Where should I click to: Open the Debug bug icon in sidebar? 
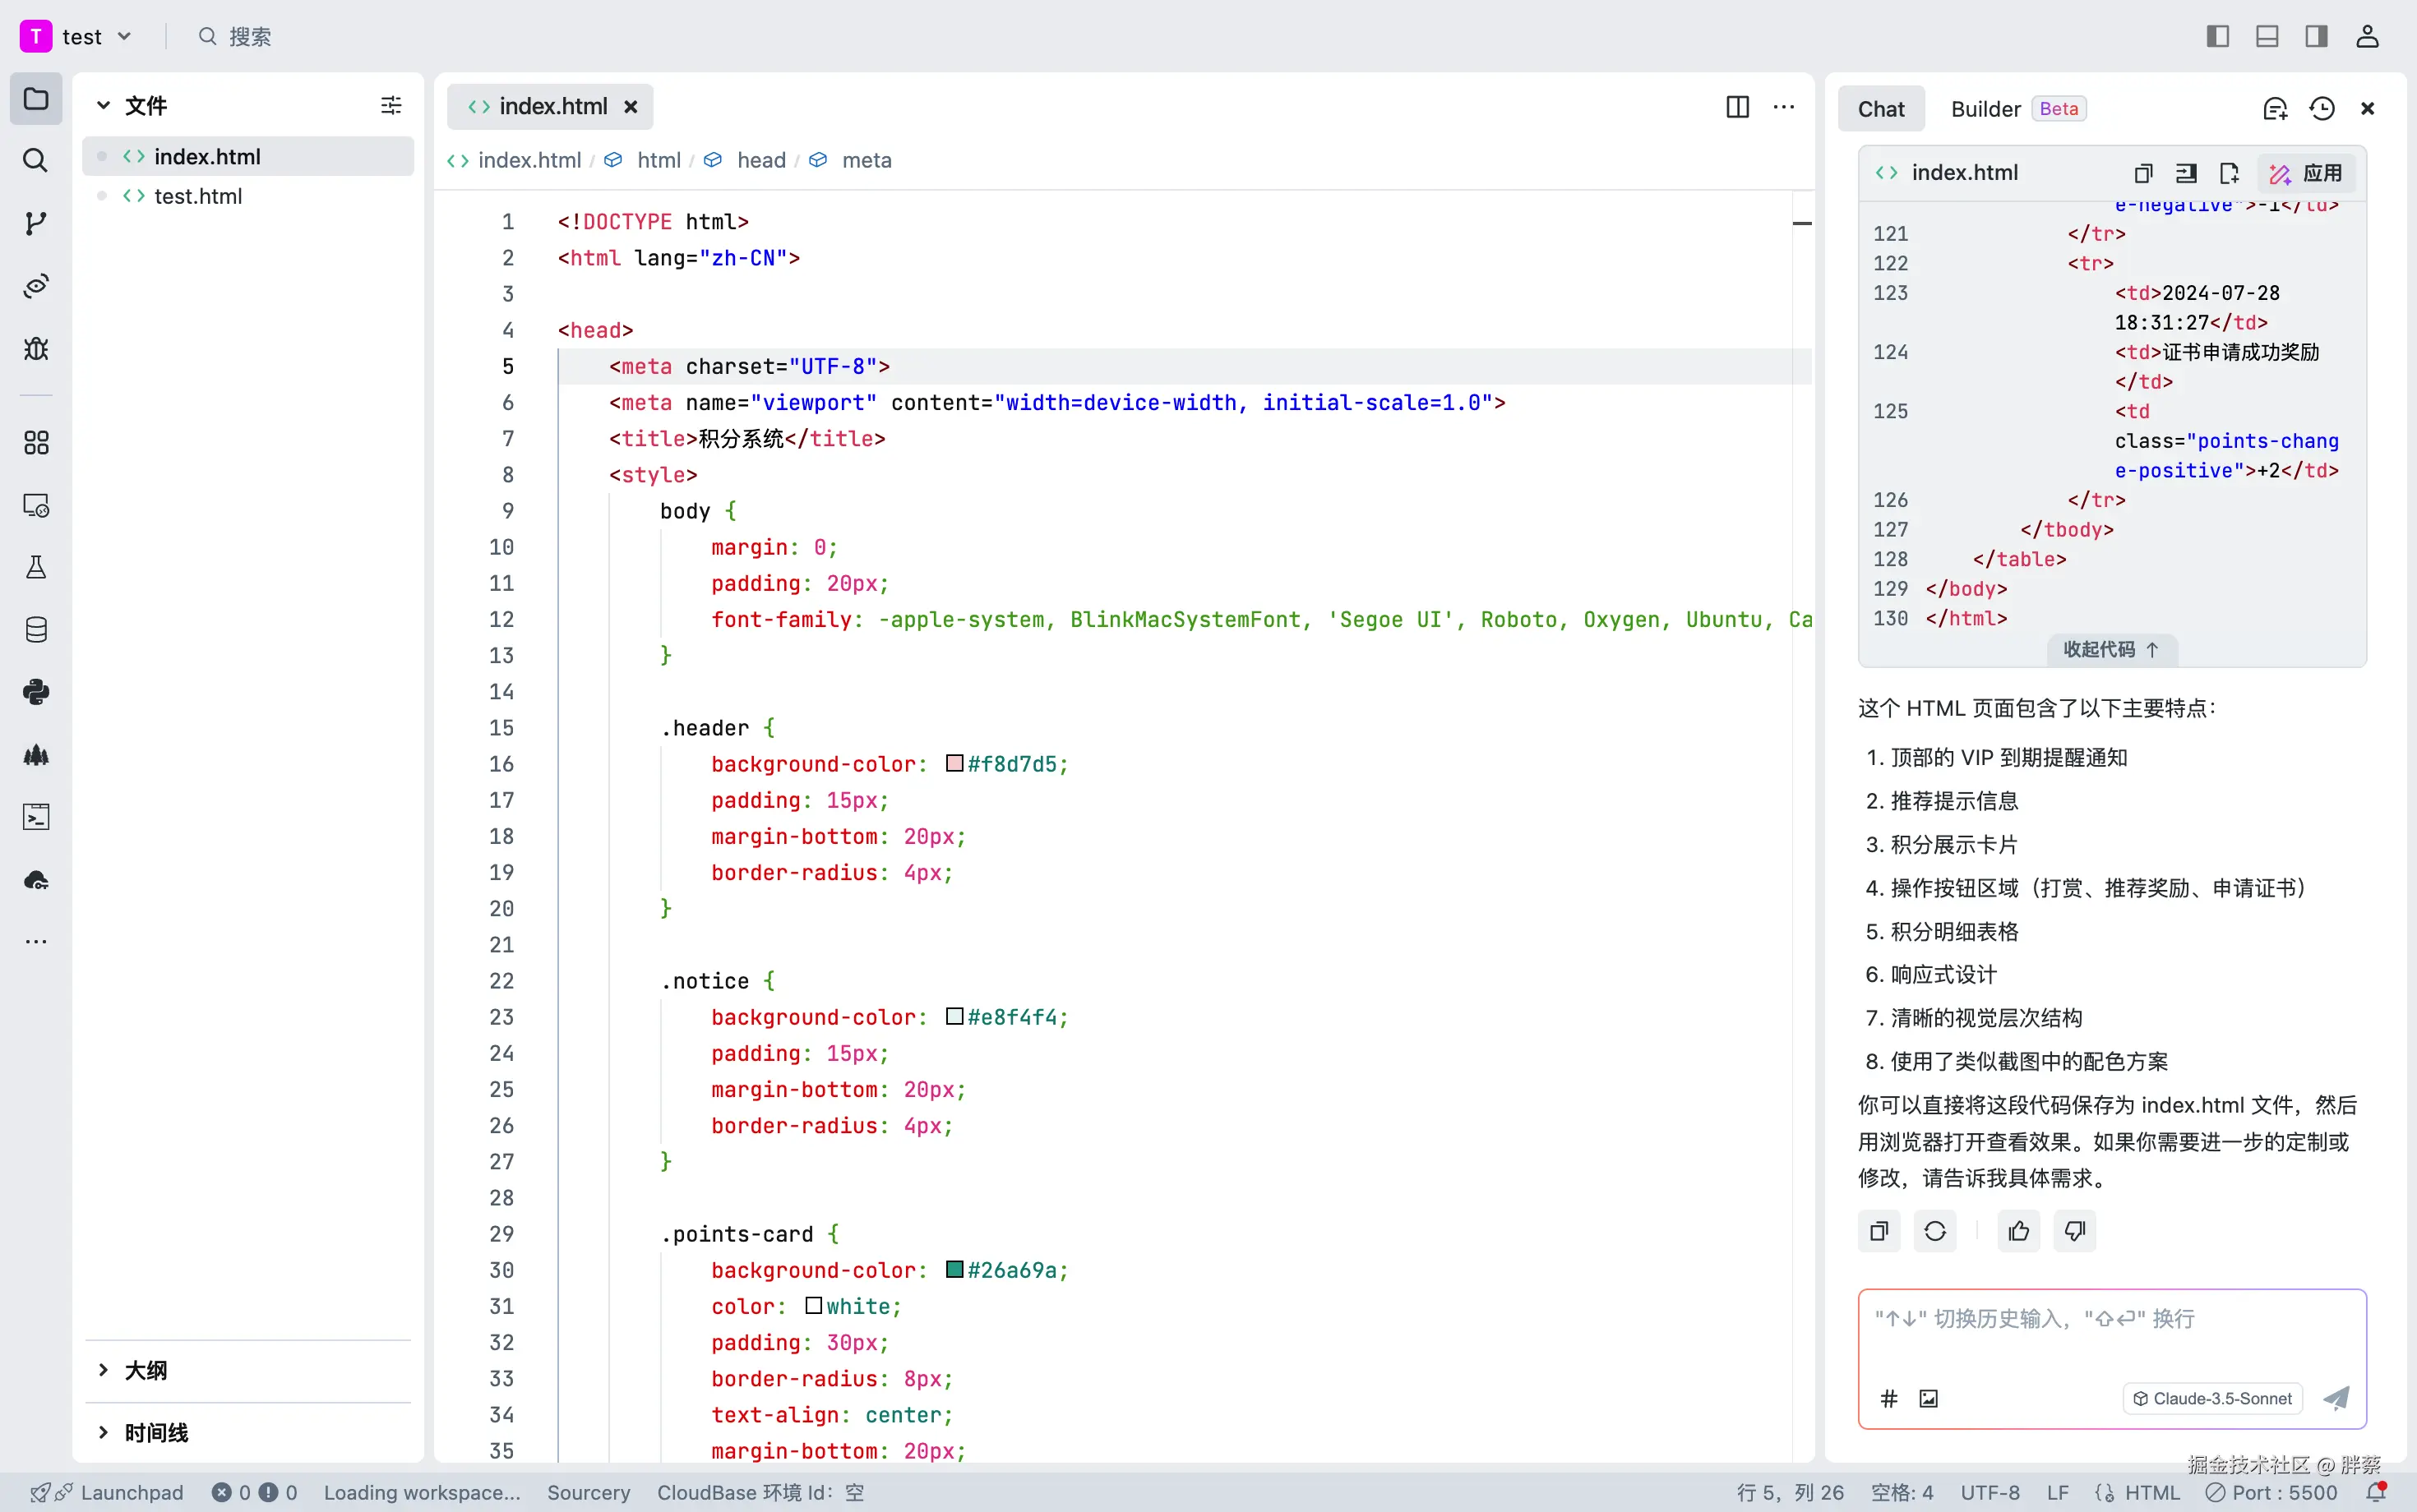click(x=36, y=349)
